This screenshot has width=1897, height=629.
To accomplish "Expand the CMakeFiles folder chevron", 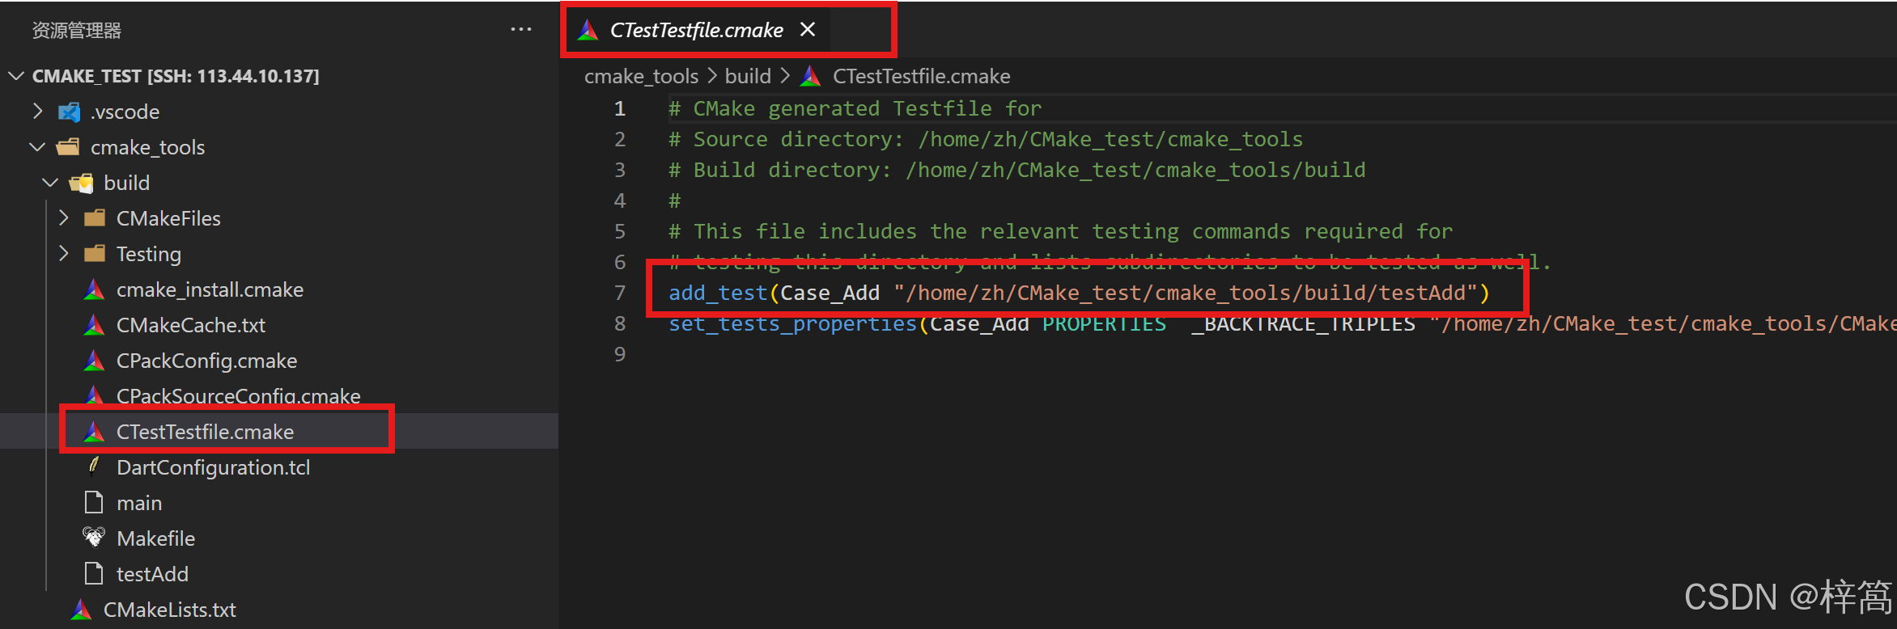I will [x=64, y=218].
